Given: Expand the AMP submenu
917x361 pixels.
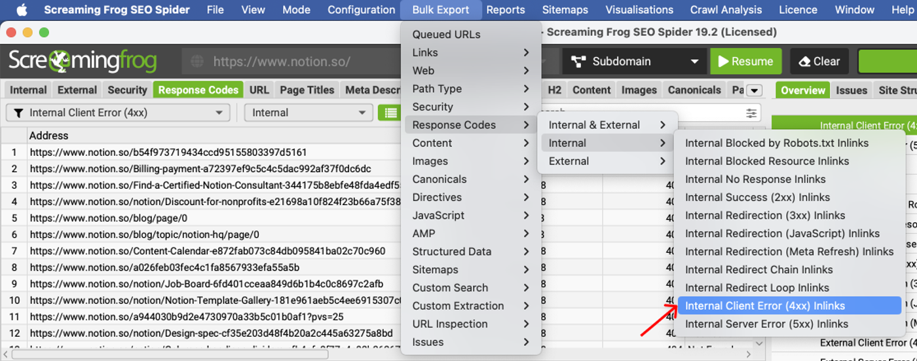Looking at the screenshot, I should point(471,233).
